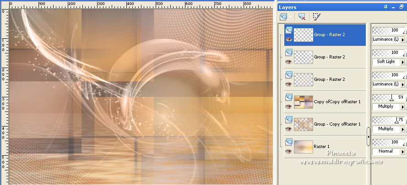Click the Raster 1 layer thumbnail
Image resolution: width=407 pixels, height=185 pixels.
point(304,146)
